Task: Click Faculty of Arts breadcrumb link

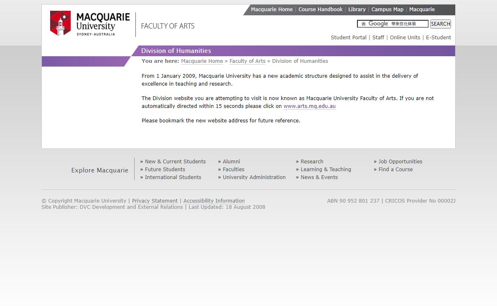Action: (x=247, y=61)
